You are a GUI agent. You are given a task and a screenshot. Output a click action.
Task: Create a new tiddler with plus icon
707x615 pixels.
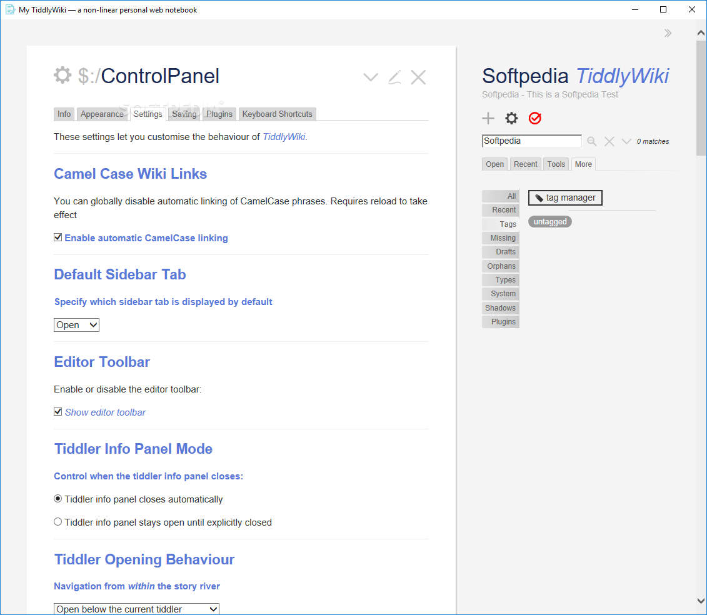(x=488, y=119)
